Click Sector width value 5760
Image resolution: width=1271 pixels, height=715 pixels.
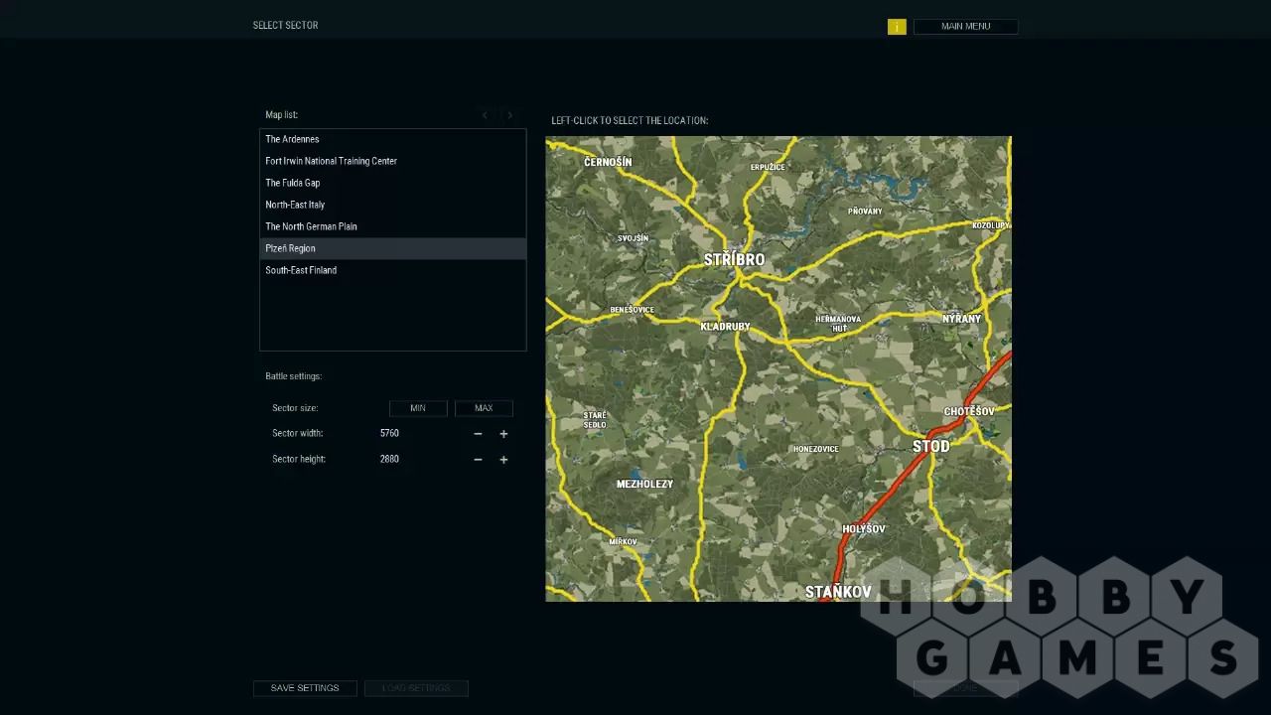(x=389, y=434)
